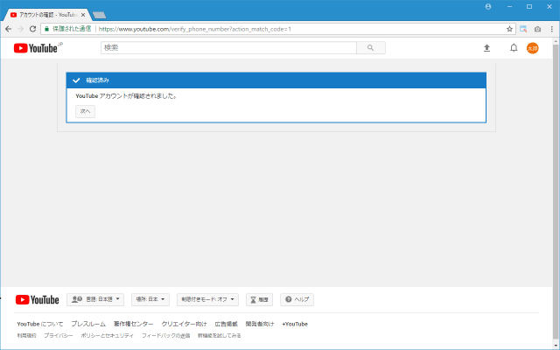Reload the page
Screen dimensions: 560x350
tap(32, 29)
